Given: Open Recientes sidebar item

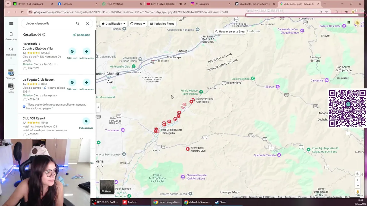Looking at the screenshot, I should [11, 53].
